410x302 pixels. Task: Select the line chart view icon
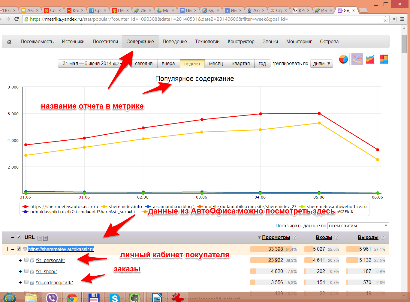tap(357, 59)
